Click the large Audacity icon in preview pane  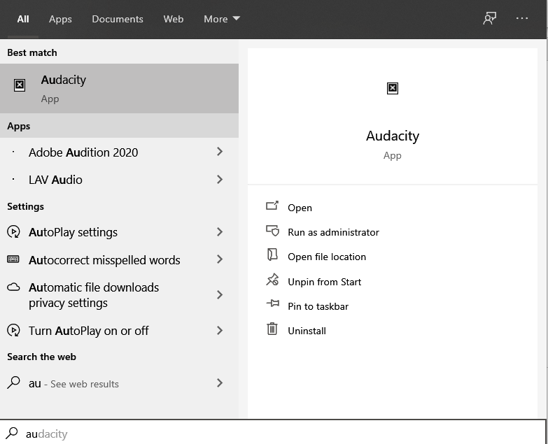click(x=393, y=88)
